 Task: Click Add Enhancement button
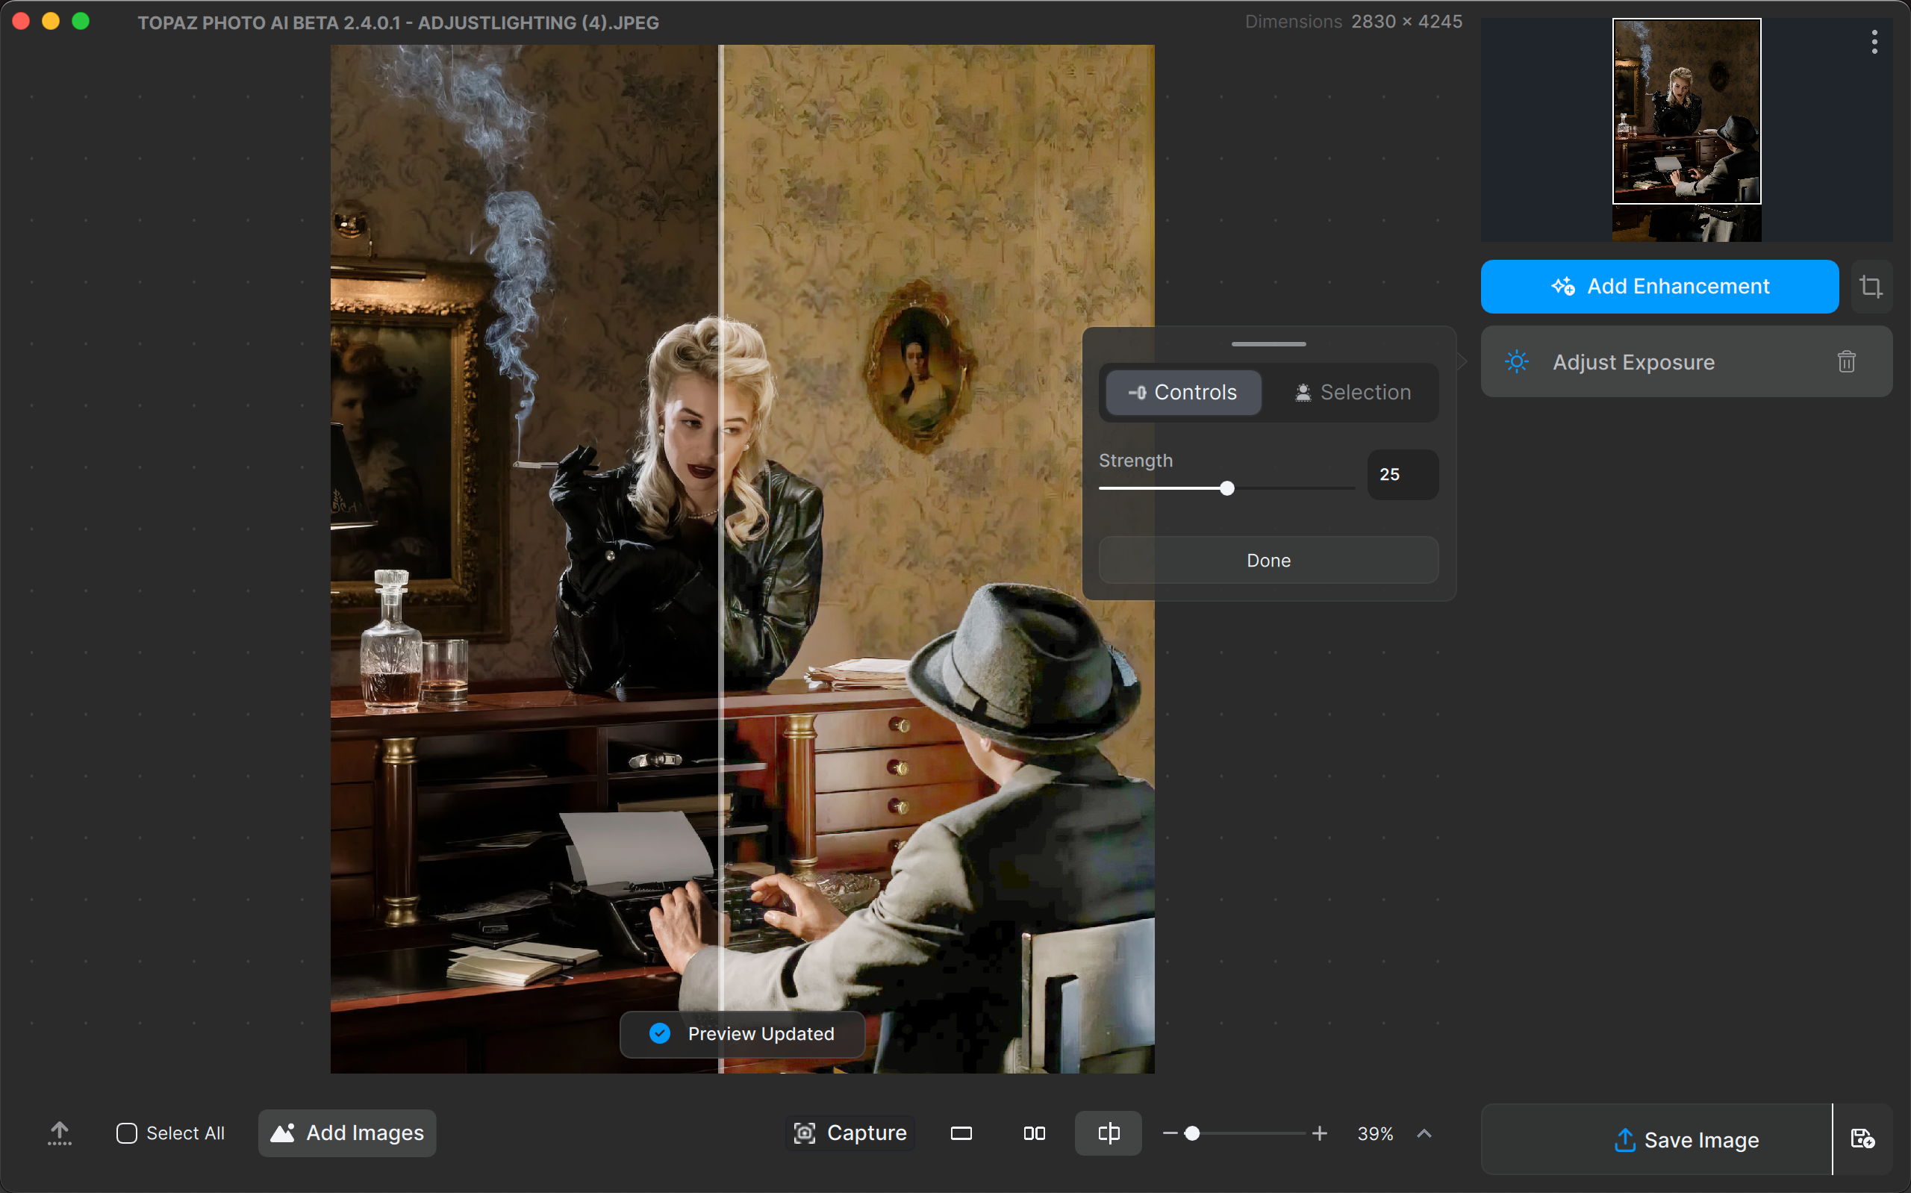coord(1659,287)
